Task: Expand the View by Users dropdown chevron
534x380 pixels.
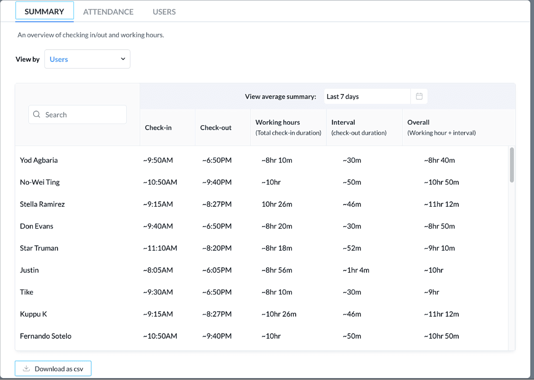Action: point(123,59)
